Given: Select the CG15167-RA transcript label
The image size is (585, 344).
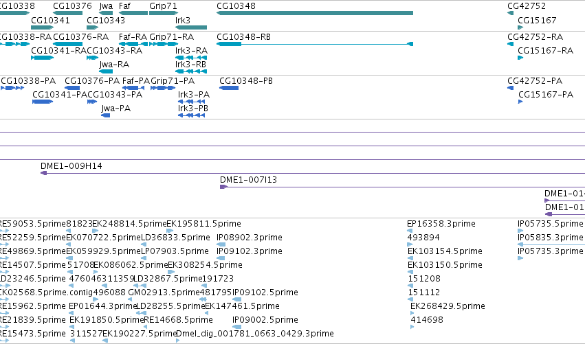Looking at the screenshot, I should [545, 51].
